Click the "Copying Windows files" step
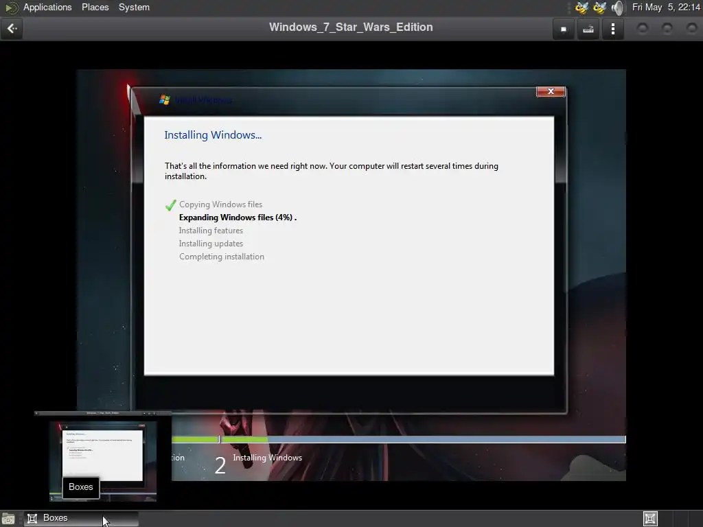The image size is (703, 527). click(220, 204)
